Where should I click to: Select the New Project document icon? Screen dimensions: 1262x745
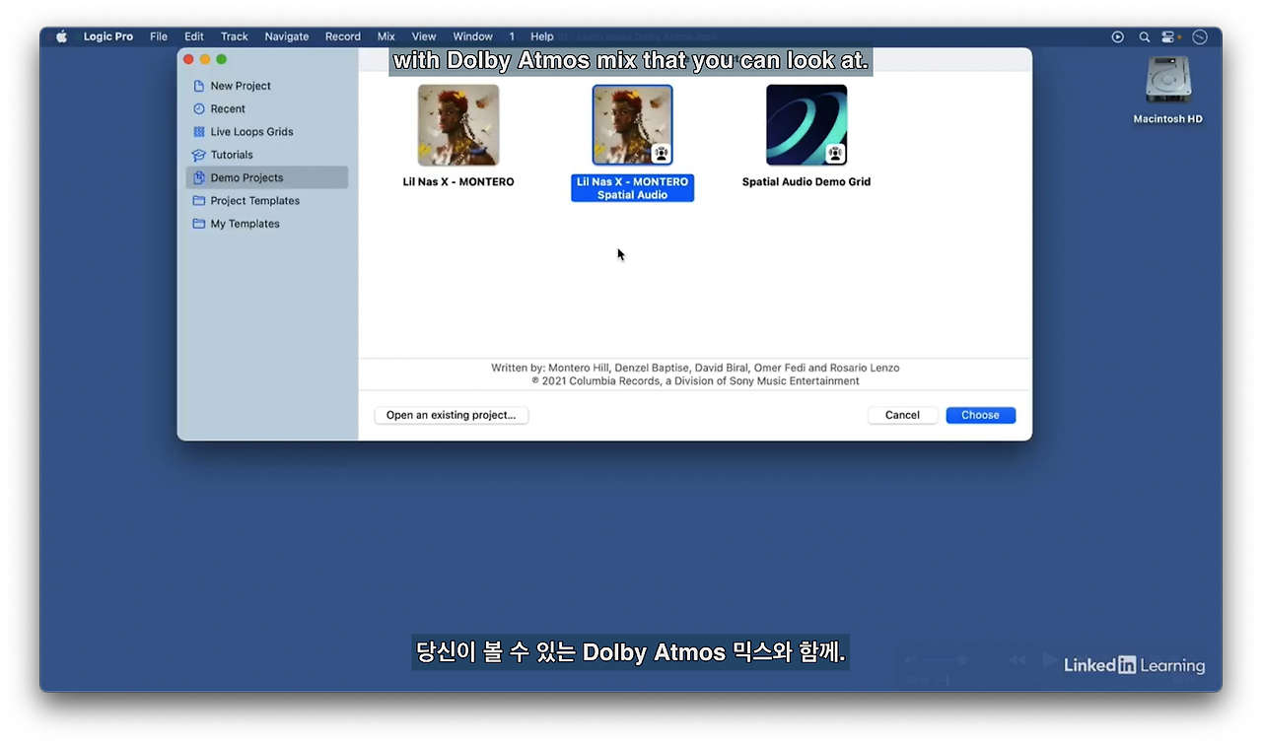point(199,86)
